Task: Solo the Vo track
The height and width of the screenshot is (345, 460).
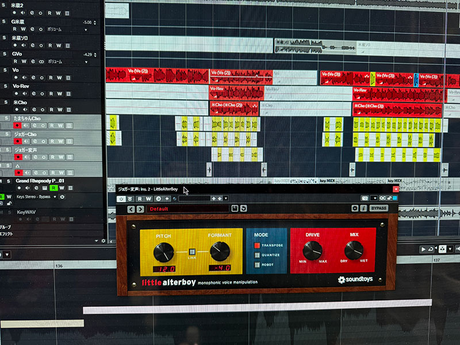Action: (x=5, y=70)
